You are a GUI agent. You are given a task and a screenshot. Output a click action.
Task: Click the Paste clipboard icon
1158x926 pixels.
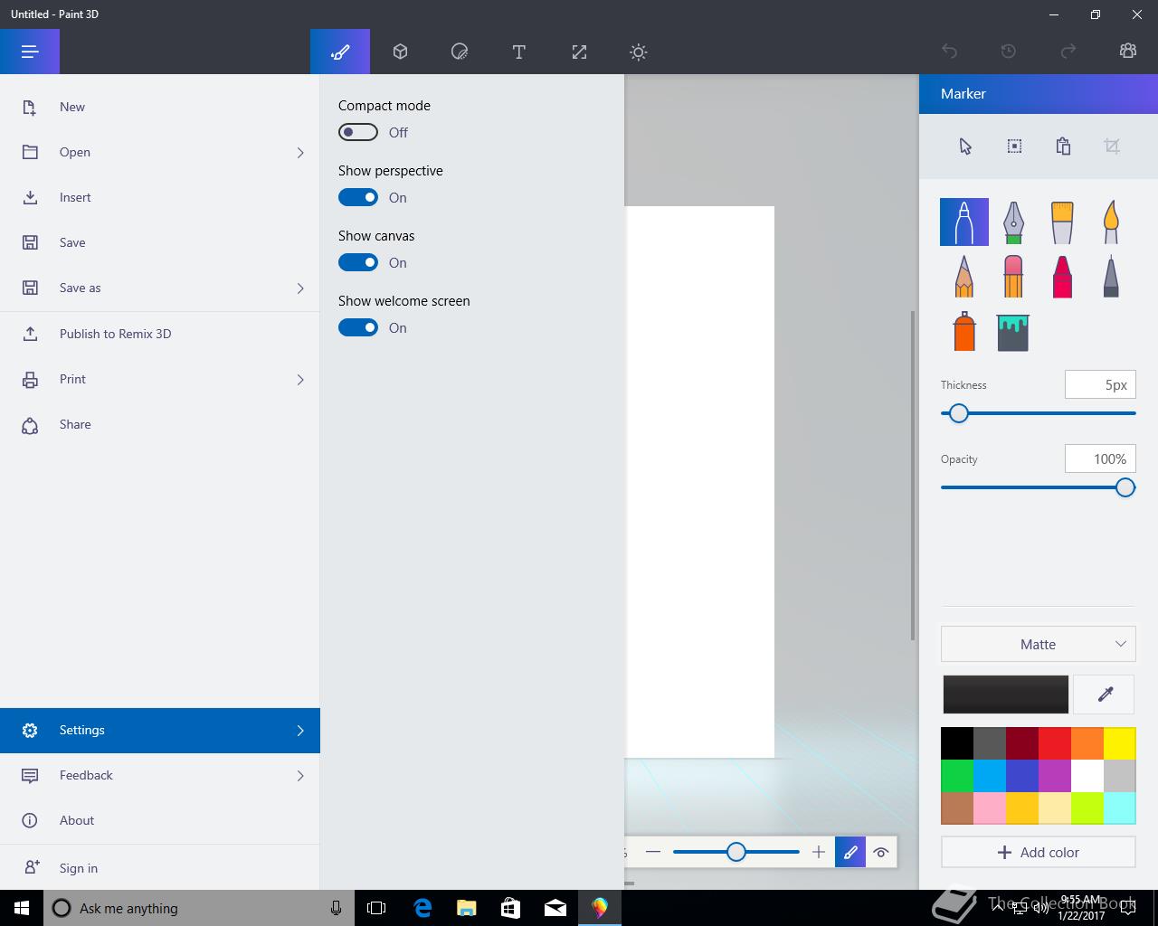1063,146
